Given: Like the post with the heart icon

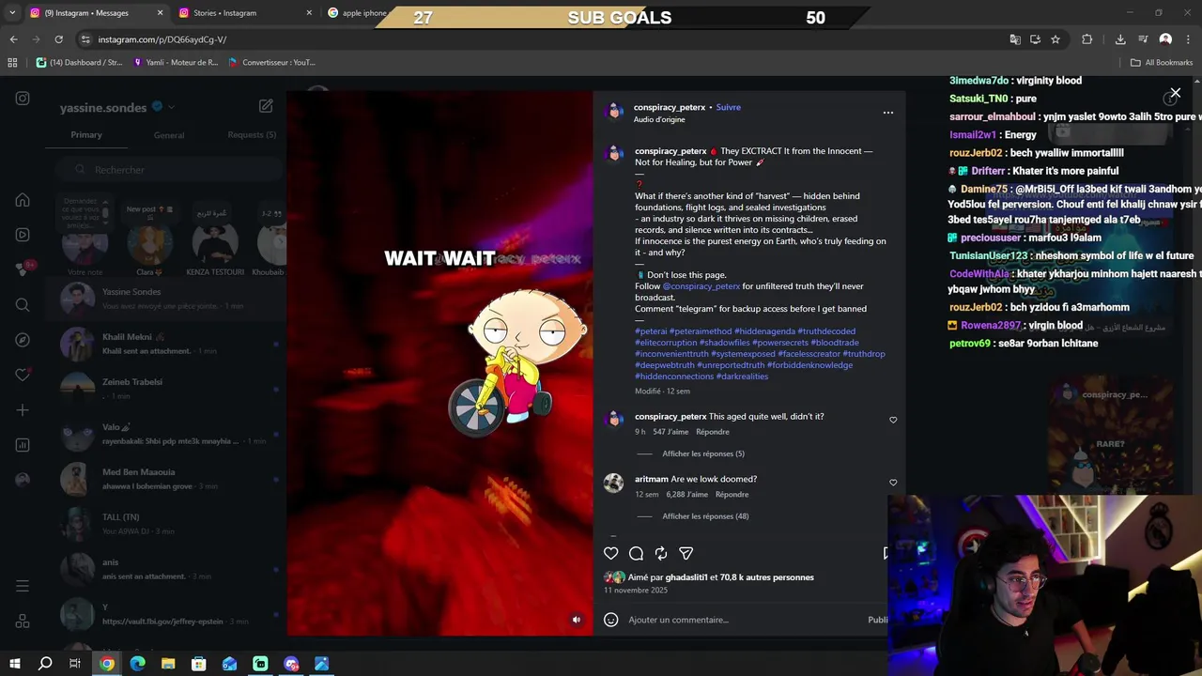Looking at the screenshot, I should [610, 554].
